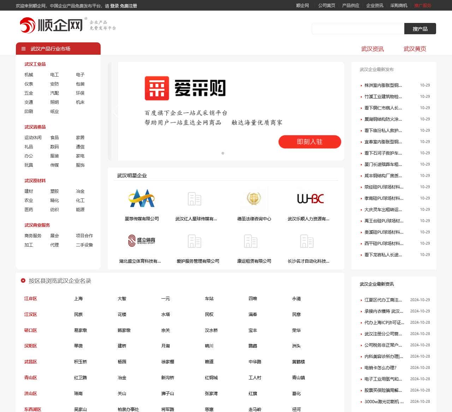Click the grid icon beside 武汉产品行业市场
Viewport: 452px width, 412px height.
[24, 49]
